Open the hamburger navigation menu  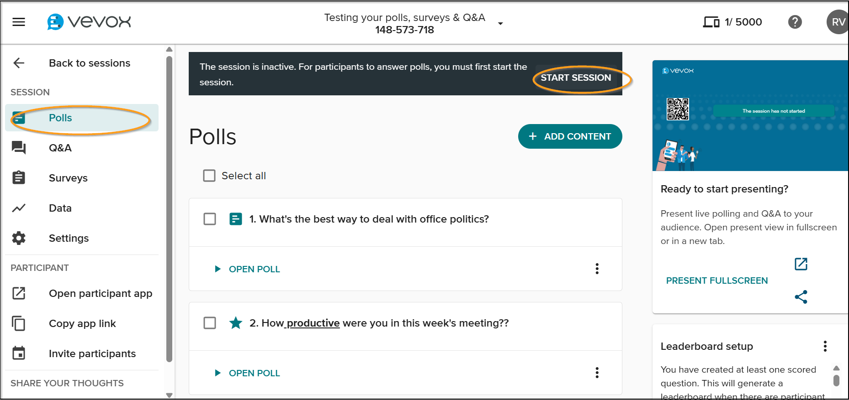[19, 22]
